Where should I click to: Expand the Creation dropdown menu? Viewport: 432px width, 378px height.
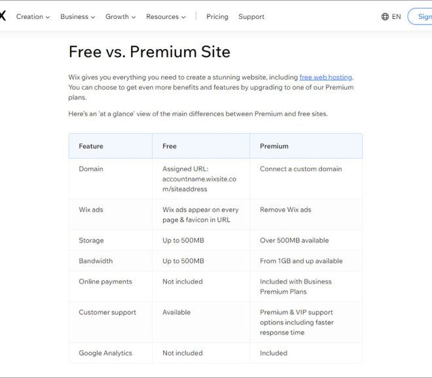tap(33, 16)
